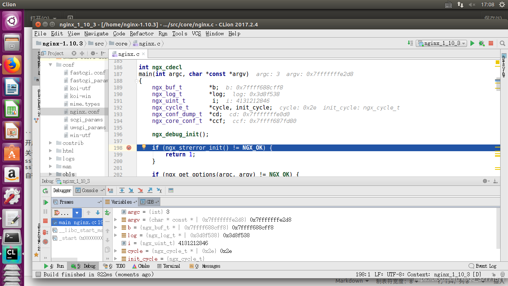
Task: Select the __libc_start_main frame
Action: 77,230
